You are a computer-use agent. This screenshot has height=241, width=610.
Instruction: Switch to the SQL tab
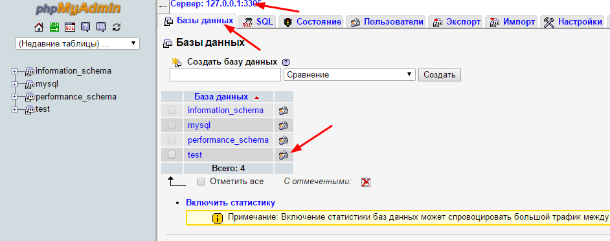[x=258, y=22]
